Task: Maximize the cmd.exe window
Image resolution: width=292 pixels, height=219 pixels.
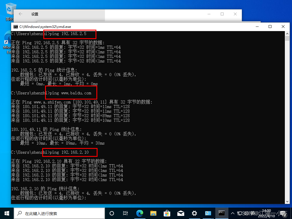Action: 270,27
